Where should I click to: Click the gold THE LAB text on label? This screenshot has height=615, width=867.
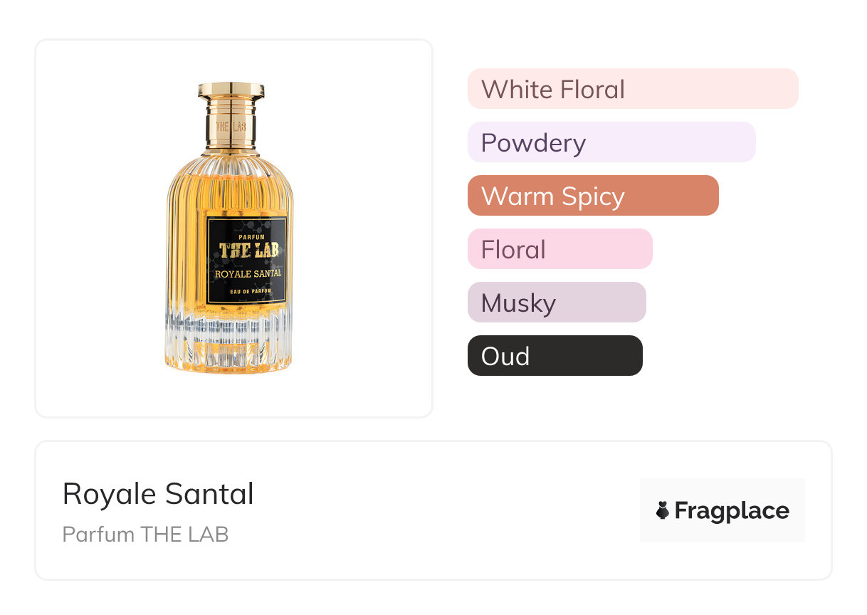coord(248,251)
